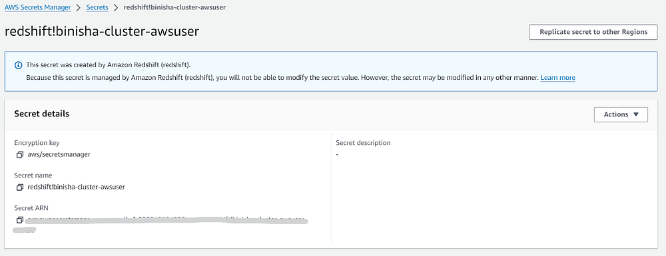Go to AWS Secrets Manager breadcrumb

coord(37,7)
